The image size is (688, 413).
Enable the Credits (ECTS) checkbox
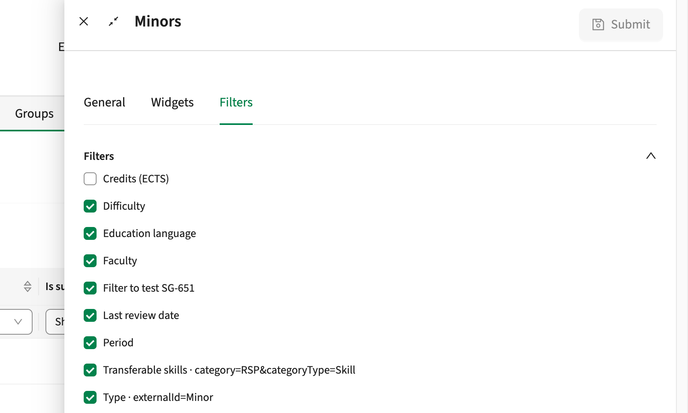coord(90,179)
